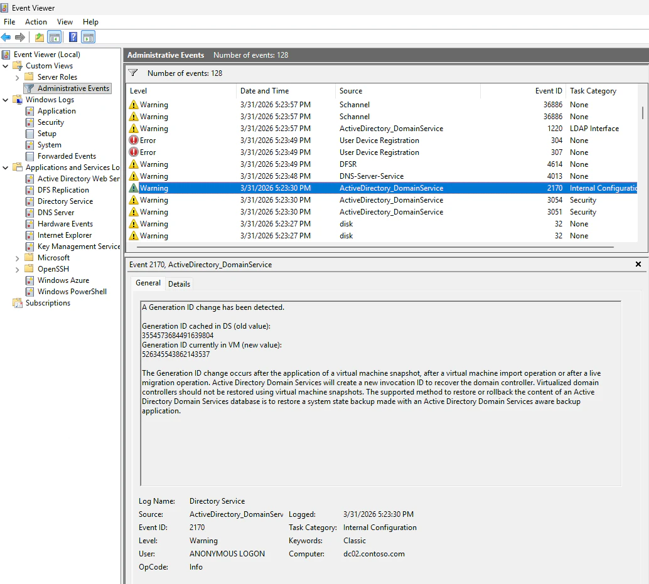The height and width of the screenshot is (584, 649).
Task: Open the Help question mark toolbar icon
Action: (x=73, y=37)
